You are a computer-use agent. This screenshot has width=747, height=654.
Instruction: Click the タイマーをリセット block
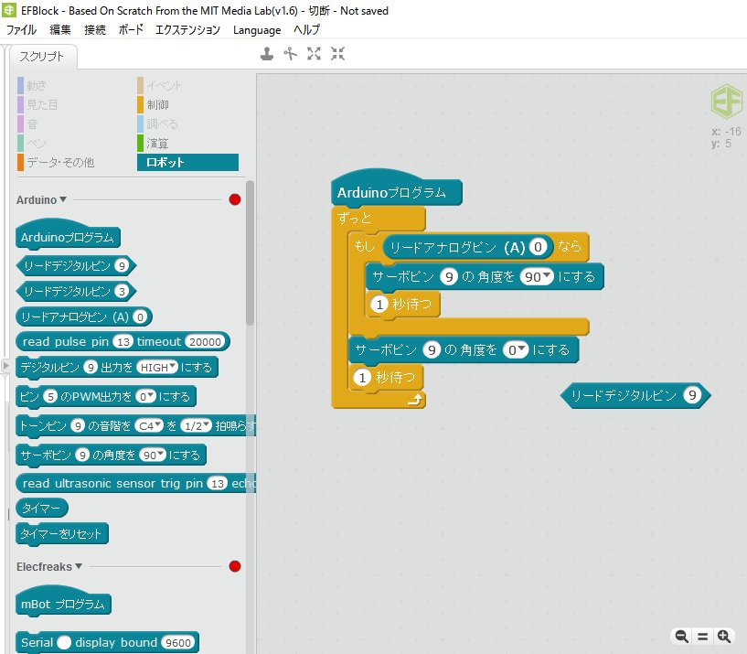point(62,534)
